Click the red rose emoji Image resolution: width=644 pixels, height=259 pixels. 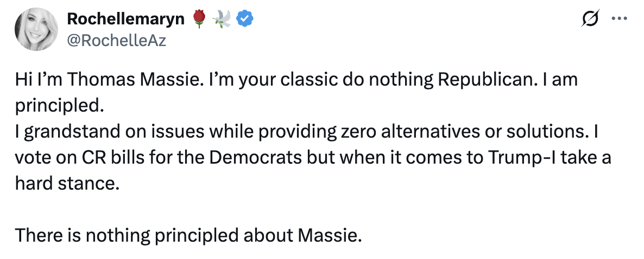[x=199, y=19]
